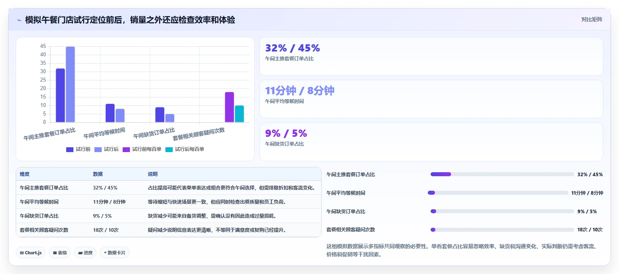Click x-axis label 午间平均等候时间
The height and width of the screenshot is (274, 619).
pyautogui.click(x=104, y=133)
